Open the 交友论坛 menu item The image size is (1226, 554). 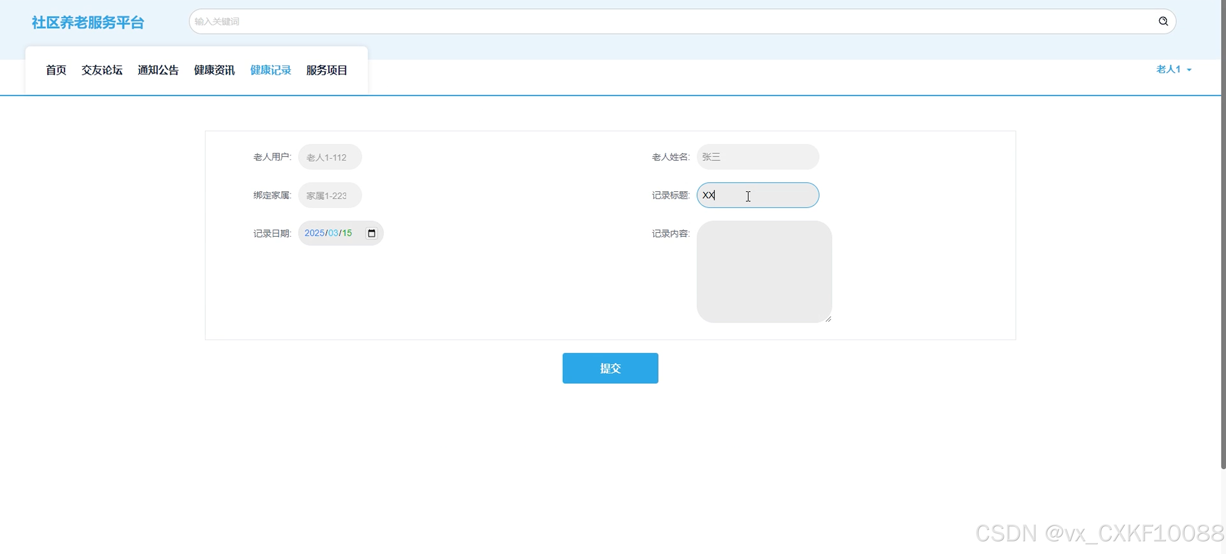pyautogui.click(x=102, y=70)
